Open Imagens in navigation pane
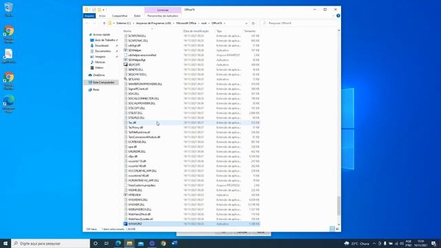Screen dimensions: 441x248 [100, 56]
